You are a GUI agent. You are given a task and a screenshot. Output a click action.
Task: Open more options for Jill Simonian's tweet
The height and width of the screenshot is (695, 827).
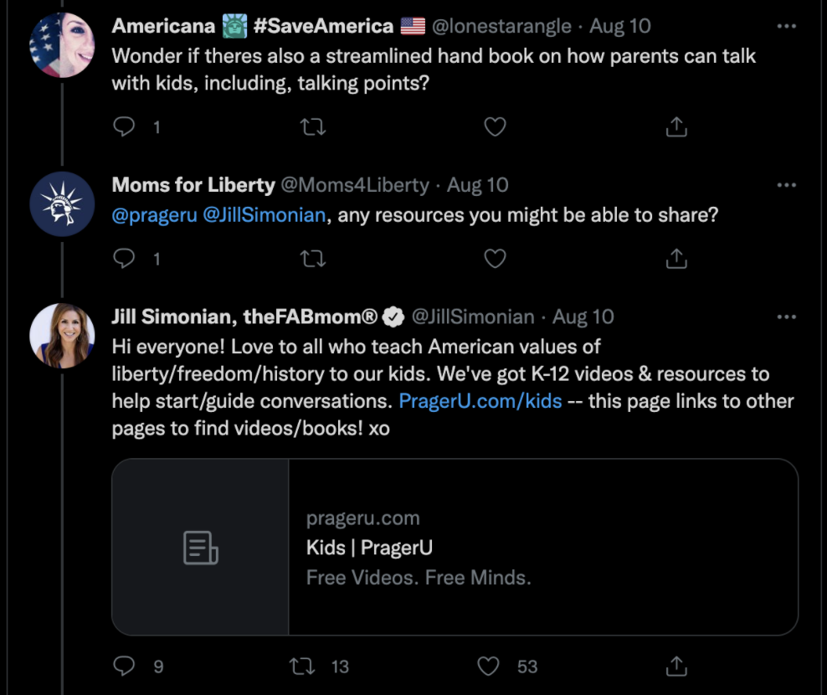point(786,317)
